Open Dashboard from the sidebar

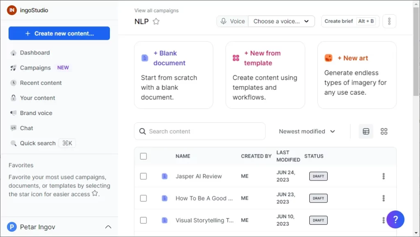click(x=35, y=53)
